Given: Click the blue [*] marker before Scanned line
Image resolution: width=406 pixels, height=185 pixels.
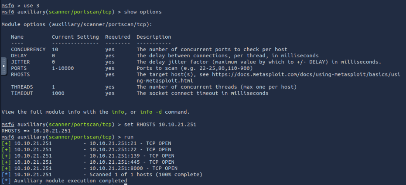Looking at the screenshot, I should 6,175.
